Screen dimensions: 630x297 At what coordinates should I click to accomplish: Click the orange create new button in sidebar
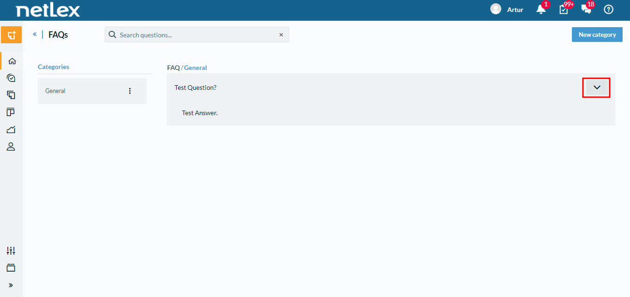pyautogui.click(x=11, y=35)
